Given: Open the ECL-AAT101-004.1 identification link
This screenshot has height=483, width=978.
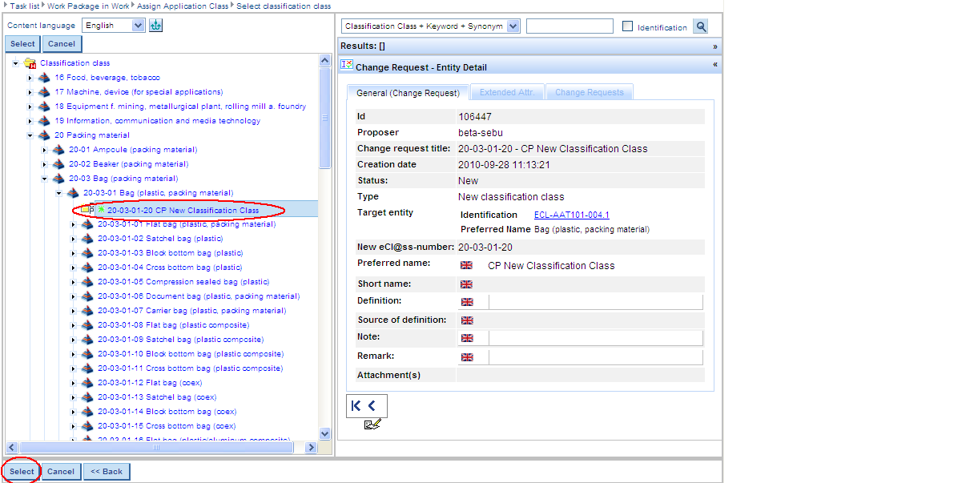Looking at the screenshot, I should pyautogui.click(x=571, y=215).
